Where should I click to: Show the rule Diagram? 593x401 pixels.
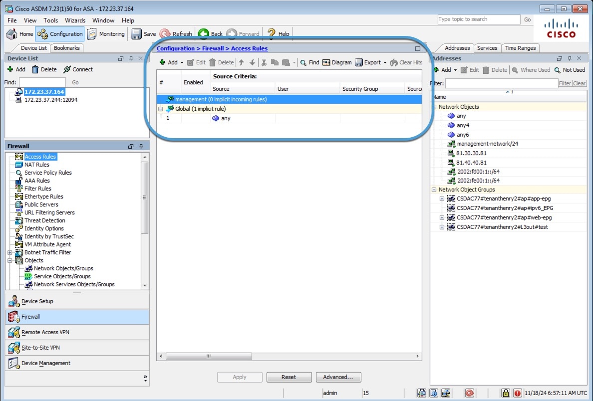click(x=337, y=62)
